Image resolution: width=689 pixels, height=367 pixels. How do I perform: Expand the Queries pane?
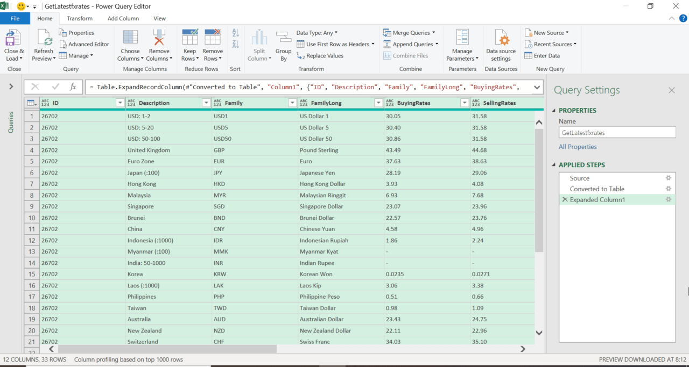pyautogui.click(x=10, y=85)
